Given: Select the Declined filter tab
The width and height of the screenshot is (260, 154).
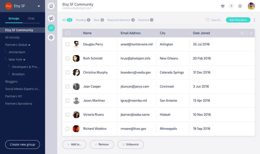Looking at the screenshot, I should click(146, 20).
